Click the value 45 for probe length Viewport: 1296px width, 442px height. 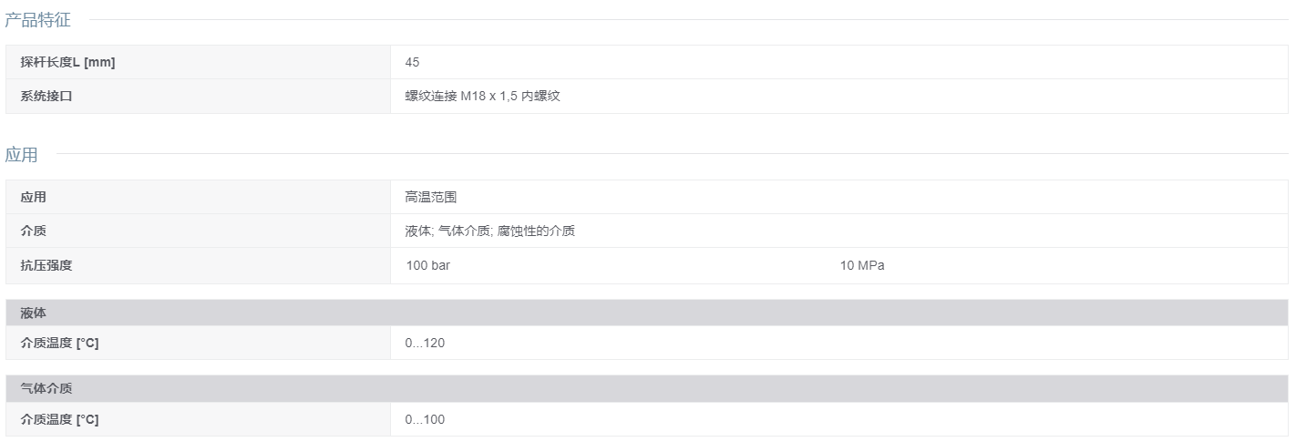pyautogui.click(x=412, y=62)
